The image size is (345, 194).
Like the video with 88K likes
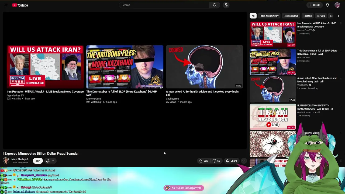203,161
